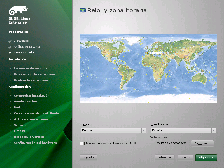Select Análisis del sistema step in sidebar
224x168 pixels.
click(27, 47)
